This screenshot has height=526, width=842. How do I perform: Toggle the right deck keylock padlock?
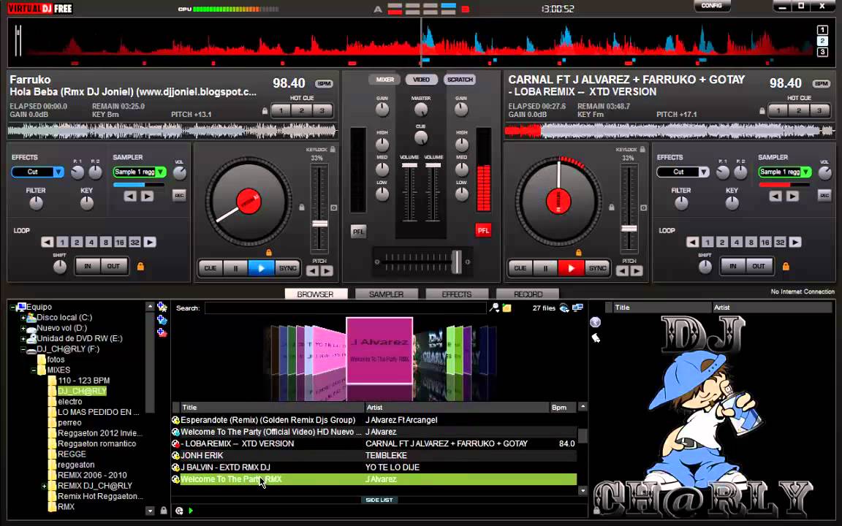tap(642, 149)
